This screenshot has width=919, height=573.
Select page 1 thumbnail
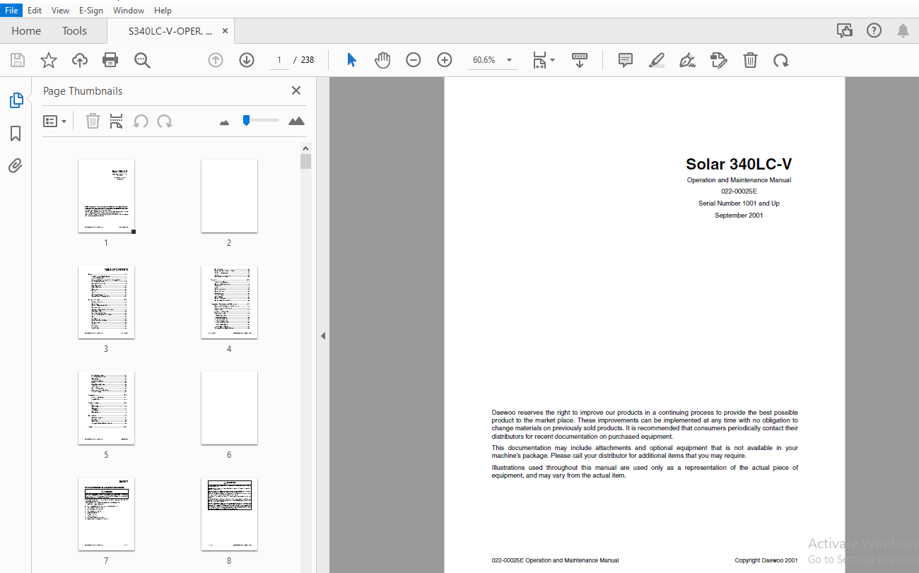pos(106,196)
